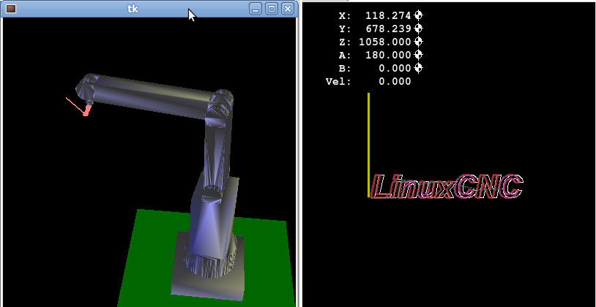Click the homed icon next to A
This screenshot has height=307, width=596.
(419, 55)
